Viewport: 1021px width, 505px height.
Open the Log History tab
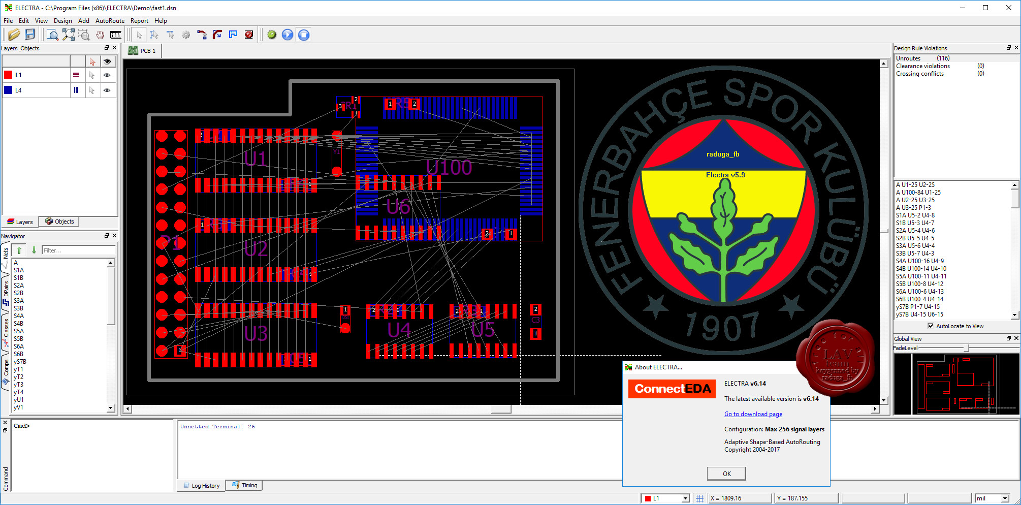202,486
